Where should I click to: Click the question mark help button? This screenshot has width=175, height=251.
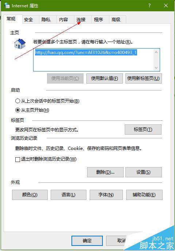(149, 5)
